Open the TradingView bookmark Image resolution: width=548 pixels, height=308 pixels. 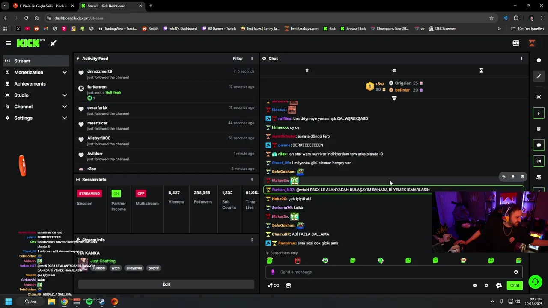tap(118, 29)
